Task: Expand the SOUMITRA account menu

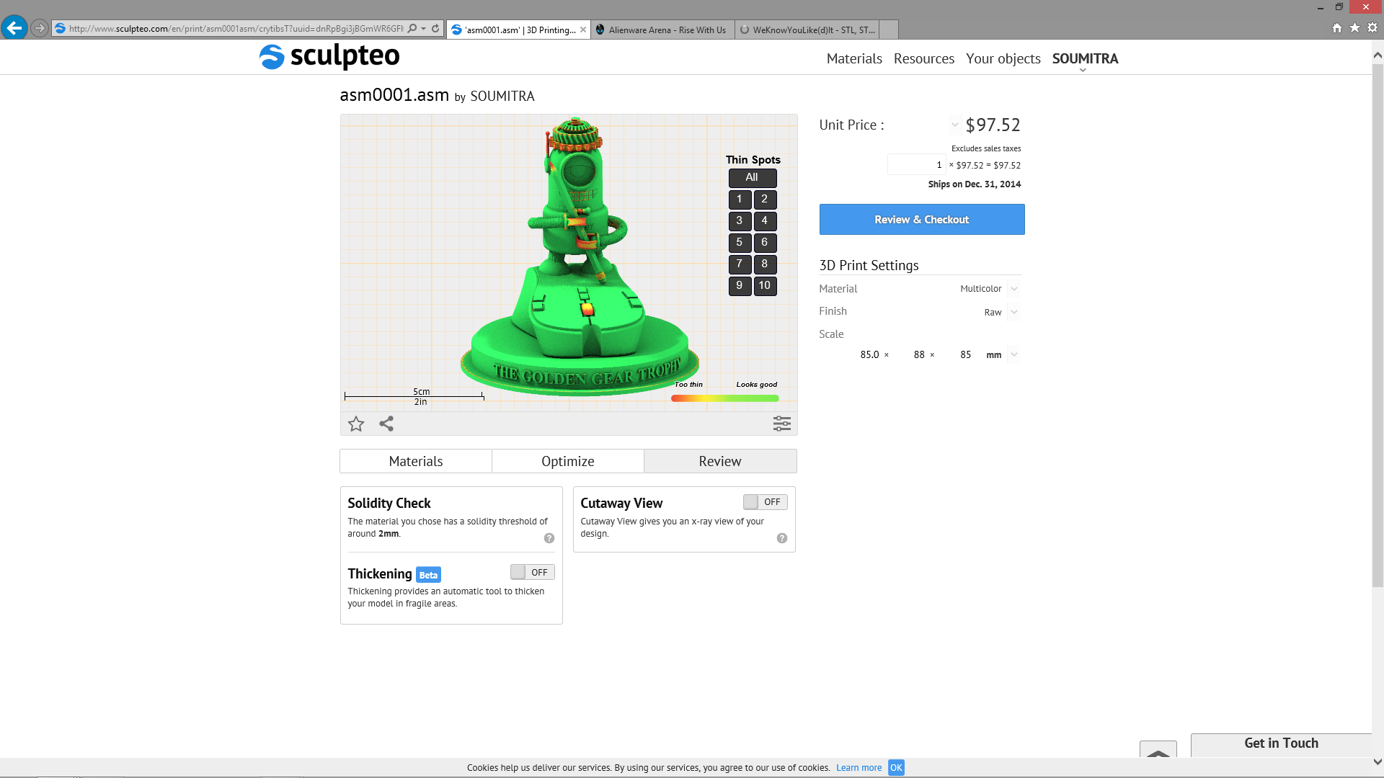Action: point(1085,59)
